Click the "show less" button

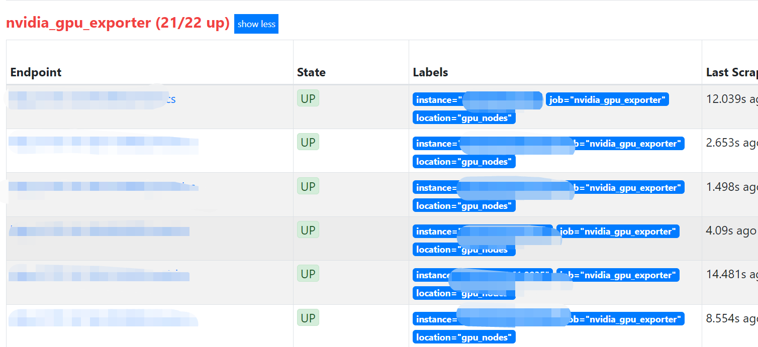pos(256,24)
